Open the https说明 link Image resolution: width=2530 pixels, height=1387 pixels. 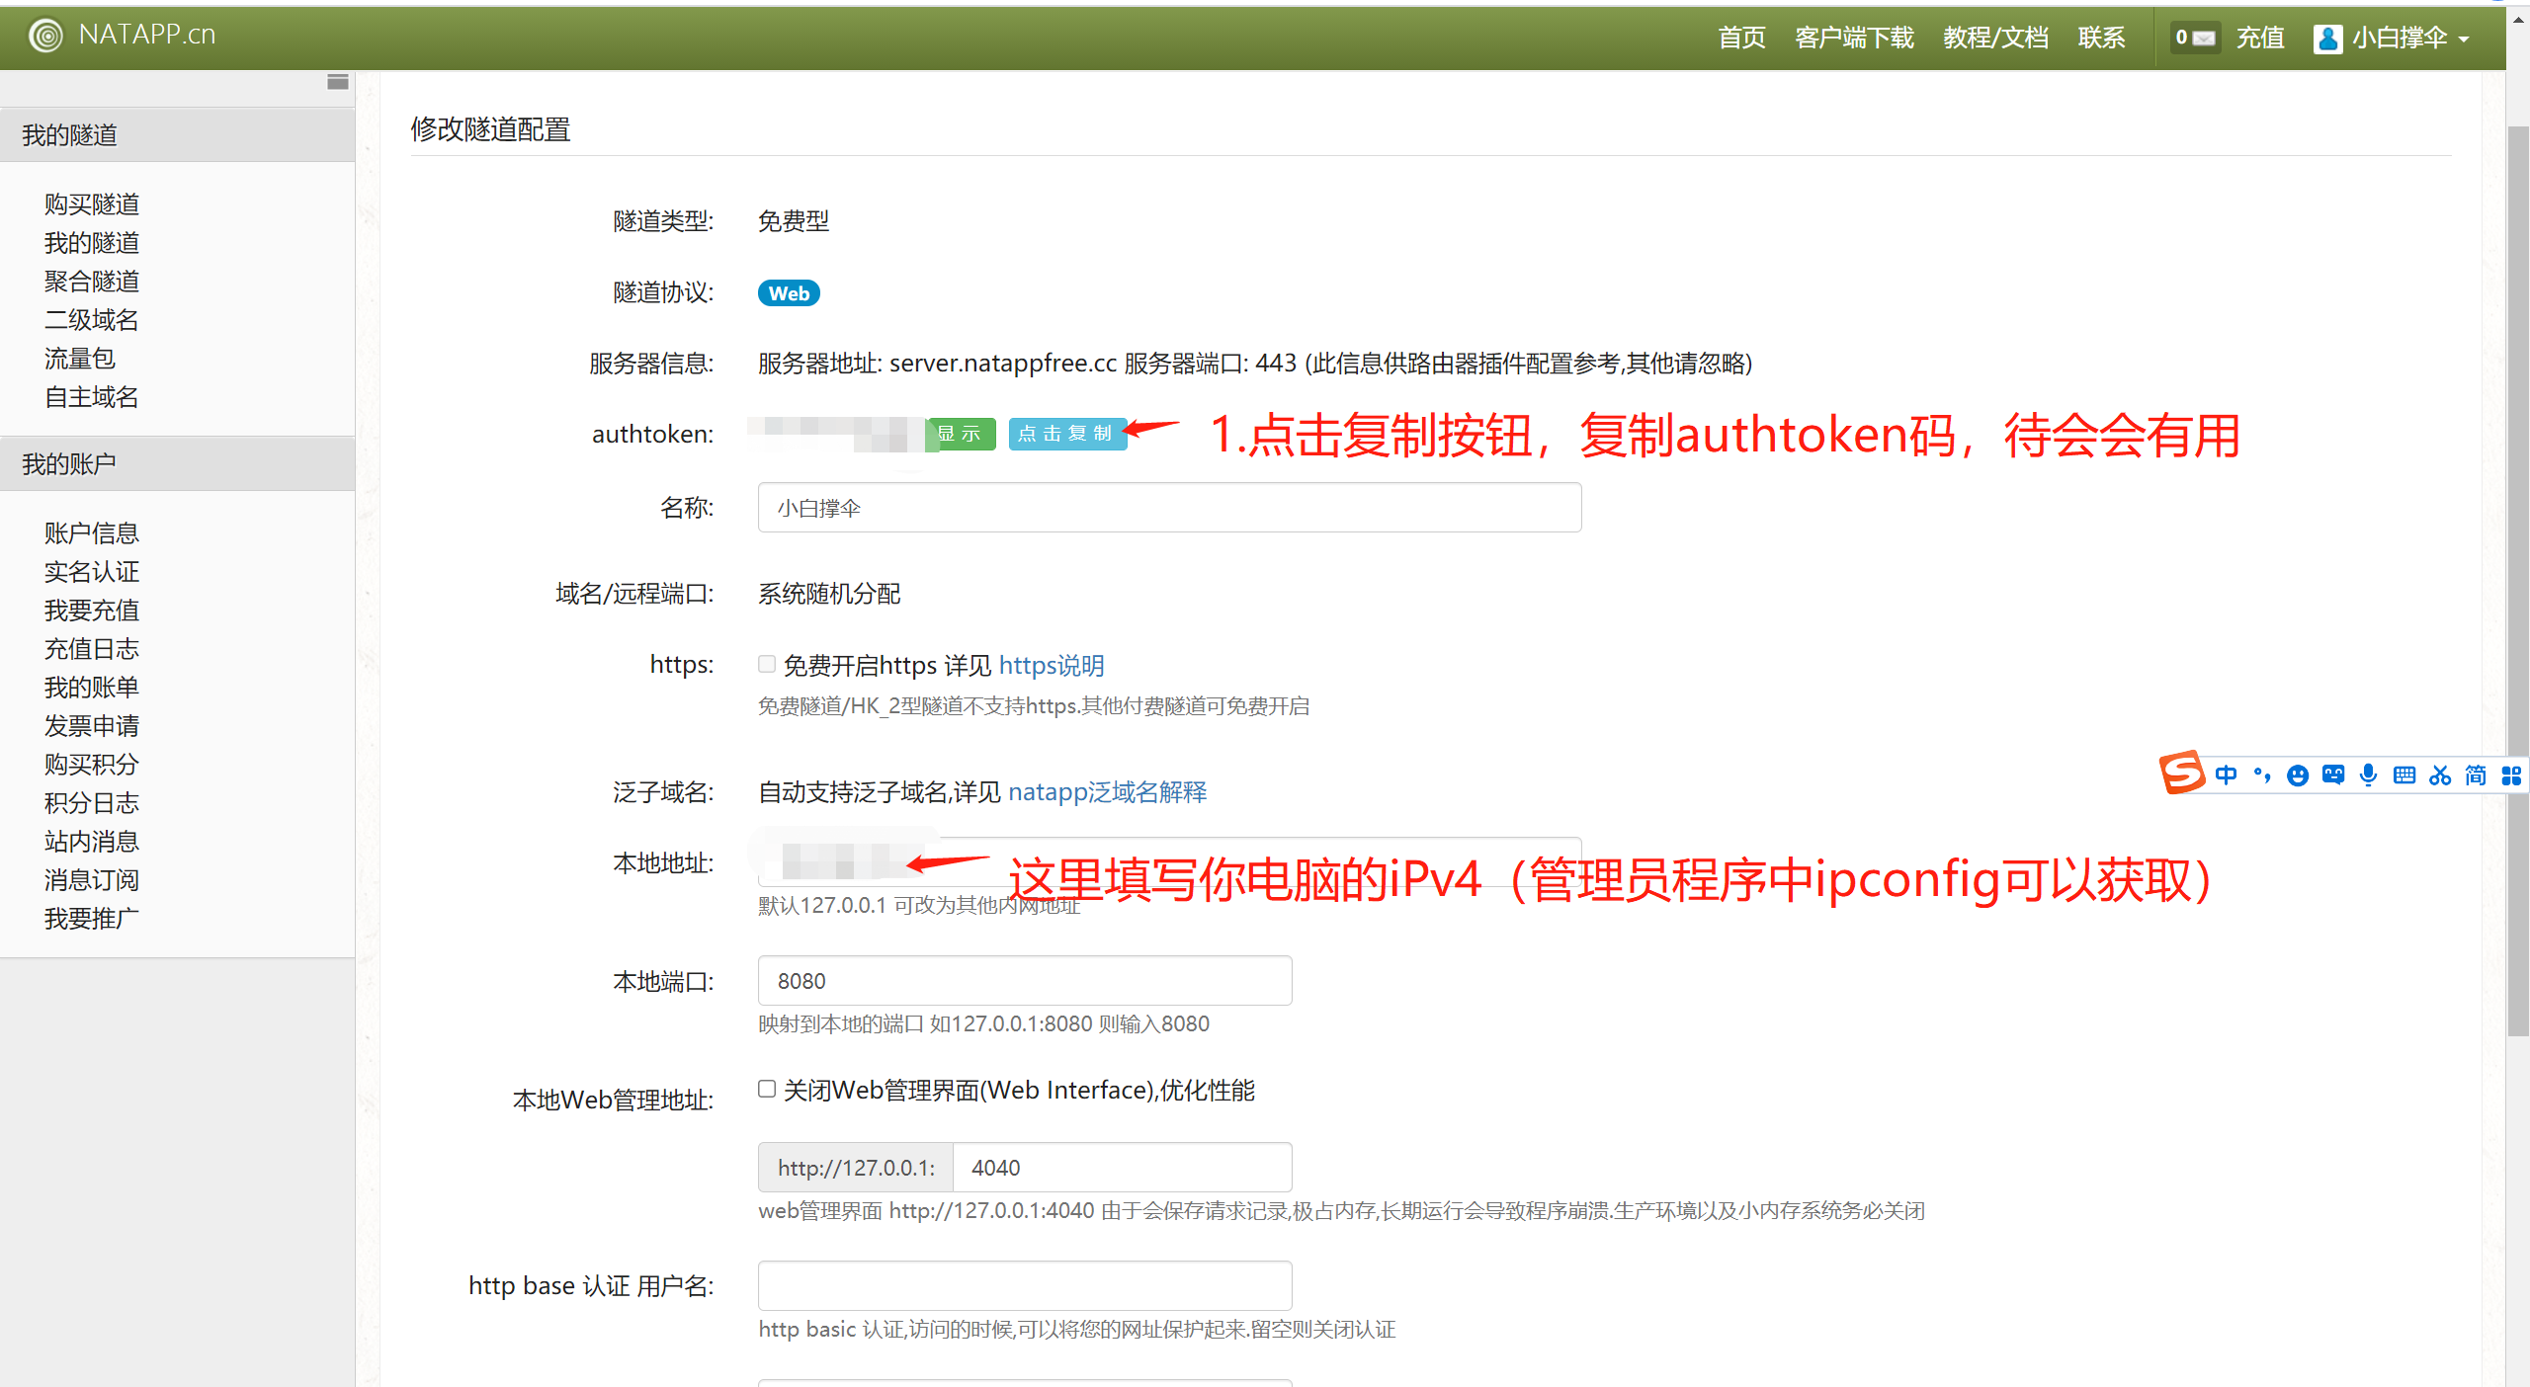[x=1052, y=666]
